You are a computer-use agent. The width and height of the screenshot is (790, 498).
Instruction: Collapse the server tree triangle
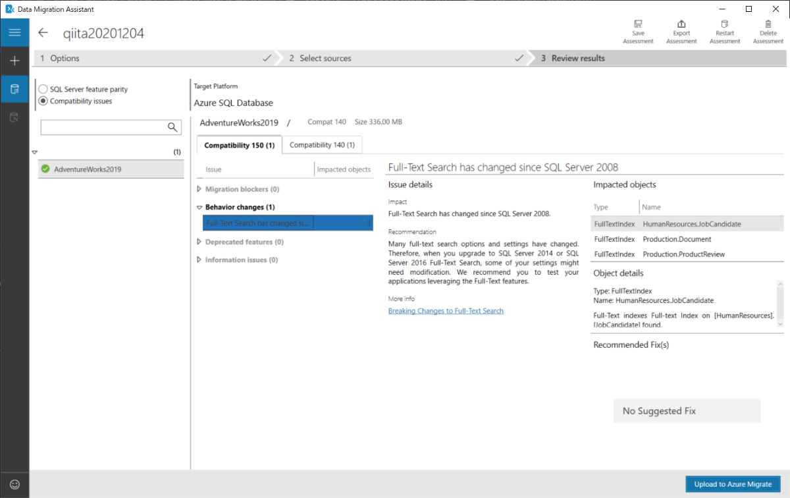35,152
